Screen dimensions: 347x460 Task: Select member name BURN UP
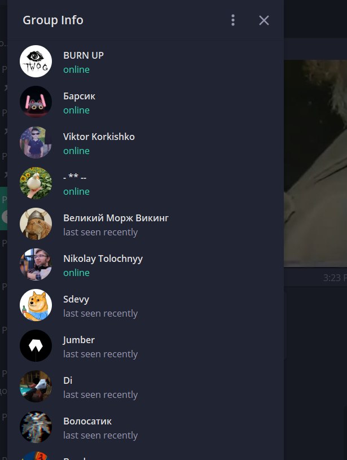pyautogui.click(x=145, y=61)
